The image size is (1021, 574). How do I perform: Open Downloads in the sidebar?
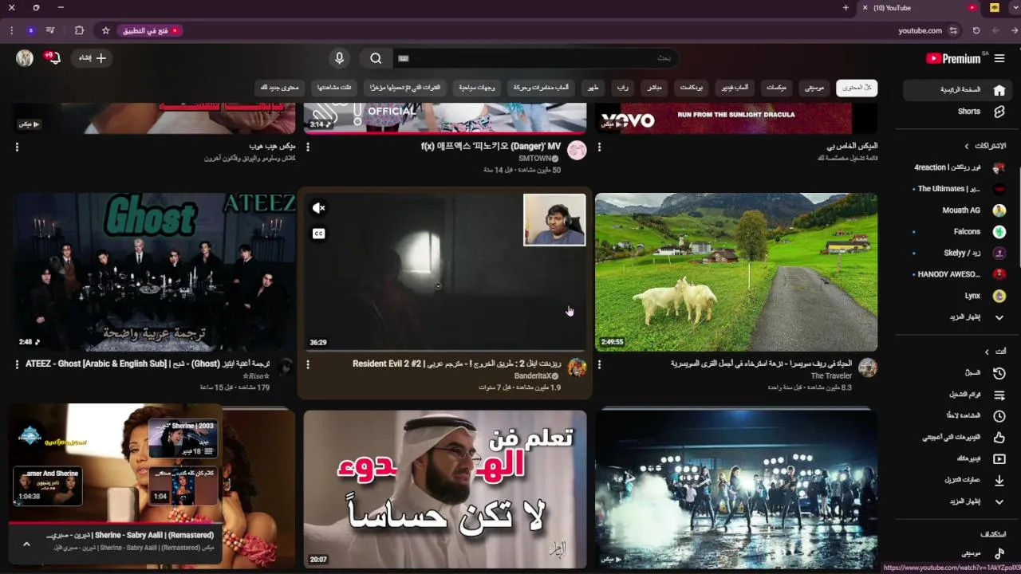tap(956, 480)
